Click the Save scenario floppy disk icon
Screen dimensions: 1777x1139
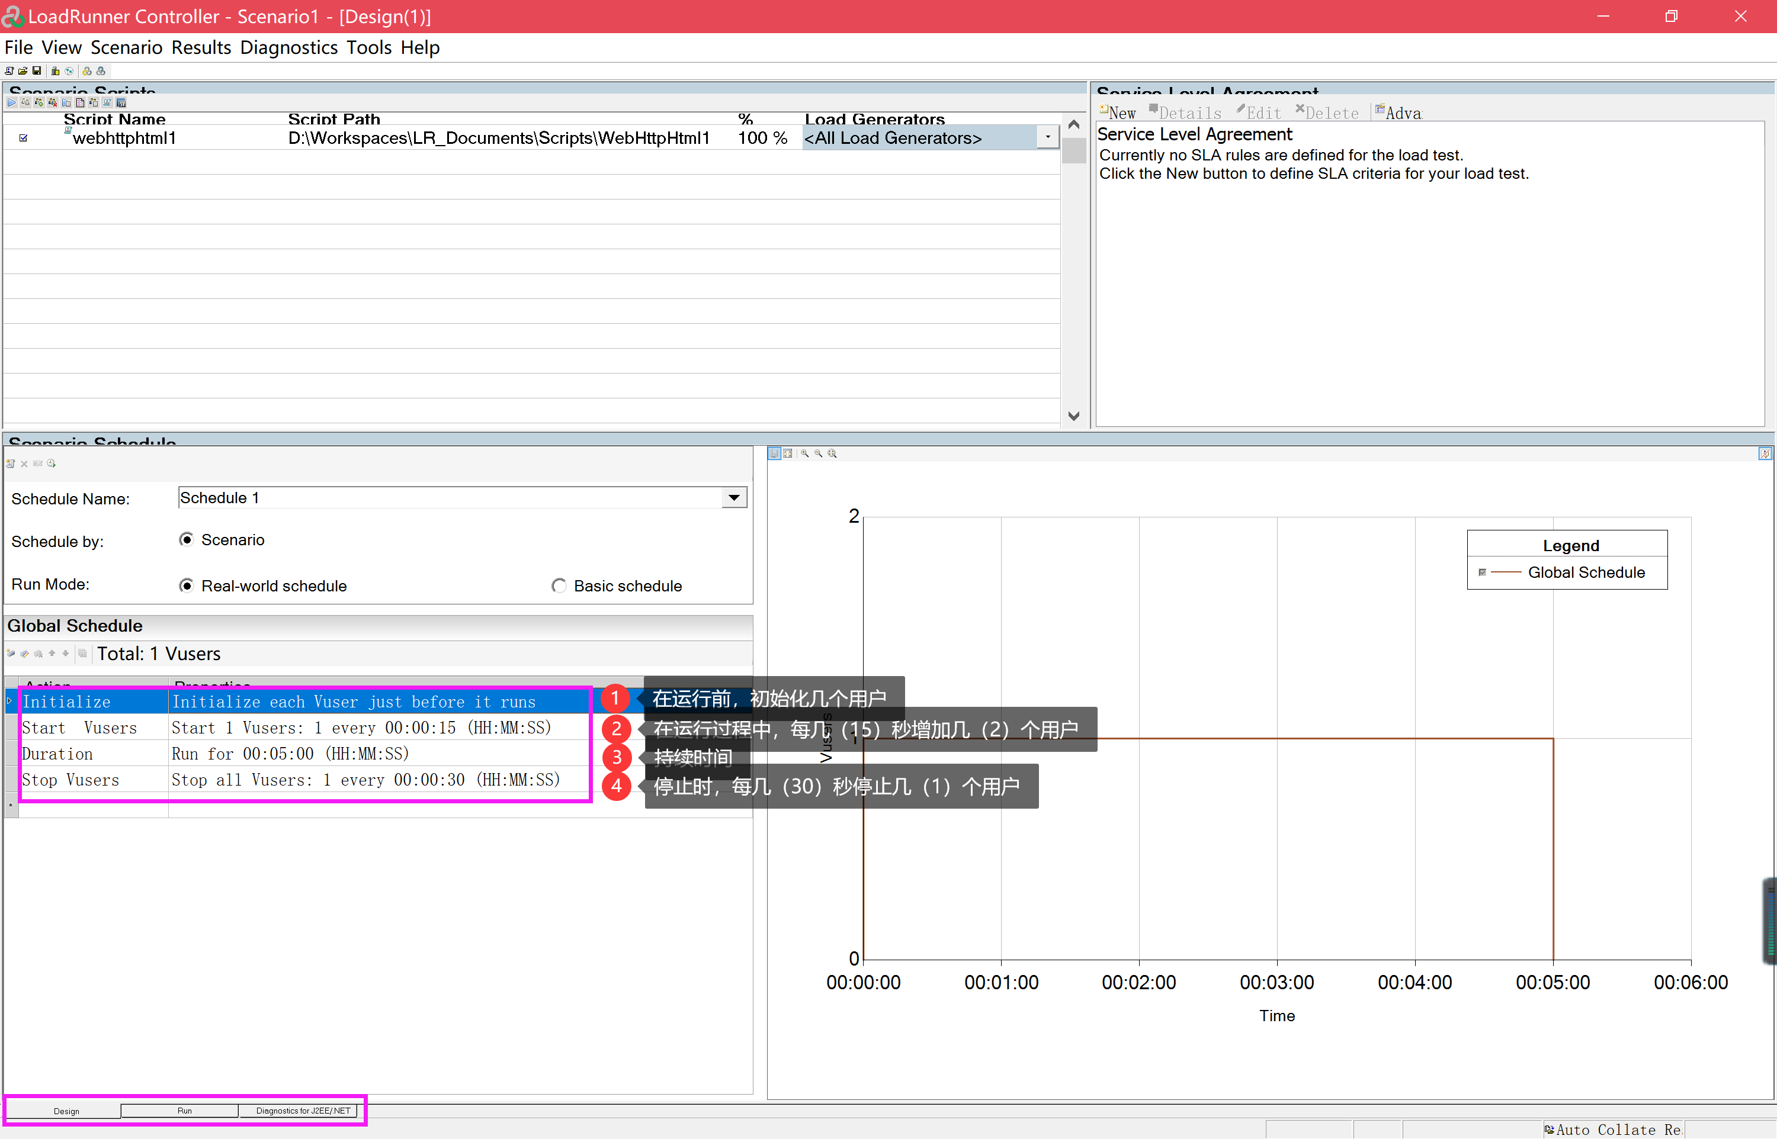(x=36, y=71)
